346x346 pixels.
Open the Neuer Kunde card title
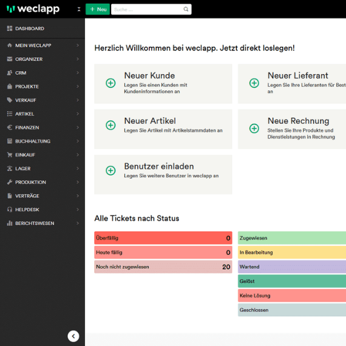(149, 76)
